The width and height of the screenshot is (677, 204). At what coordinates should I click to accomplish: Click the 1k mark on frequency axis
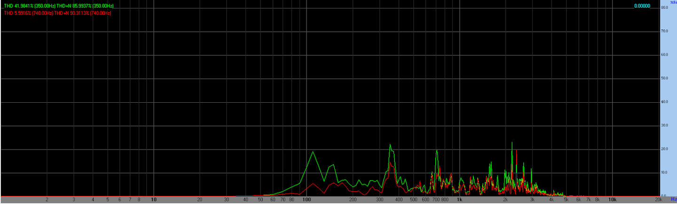[459, 199]
